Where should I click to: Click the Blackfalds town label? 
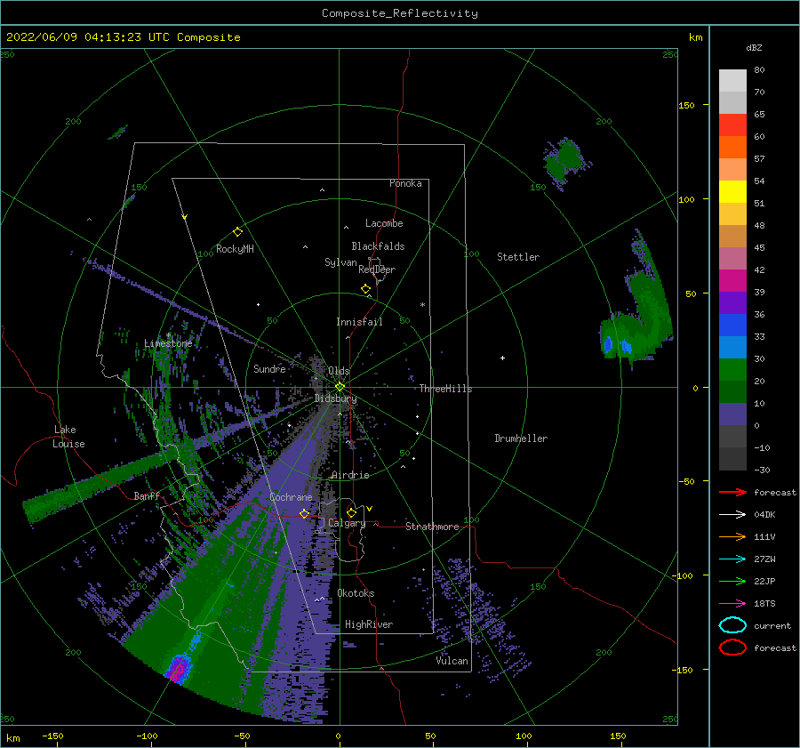click(378, 246)
